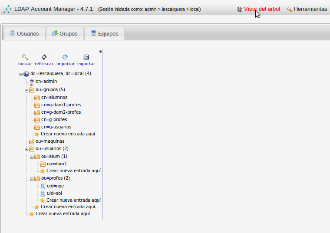Click the ou=usuarios folder icon
This screenshot has height=233, width=330.
pos(32,149)
